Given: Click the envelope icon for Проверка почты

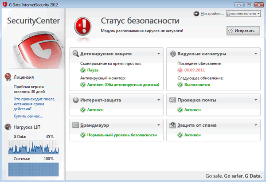Looking at the screenshot, I should (x=172, y=100).
